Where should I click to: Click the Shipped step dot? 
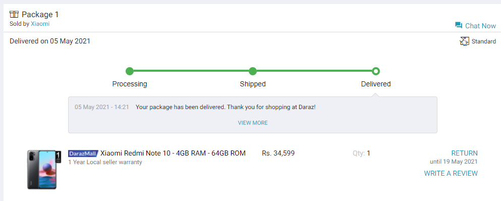(253, 71)
